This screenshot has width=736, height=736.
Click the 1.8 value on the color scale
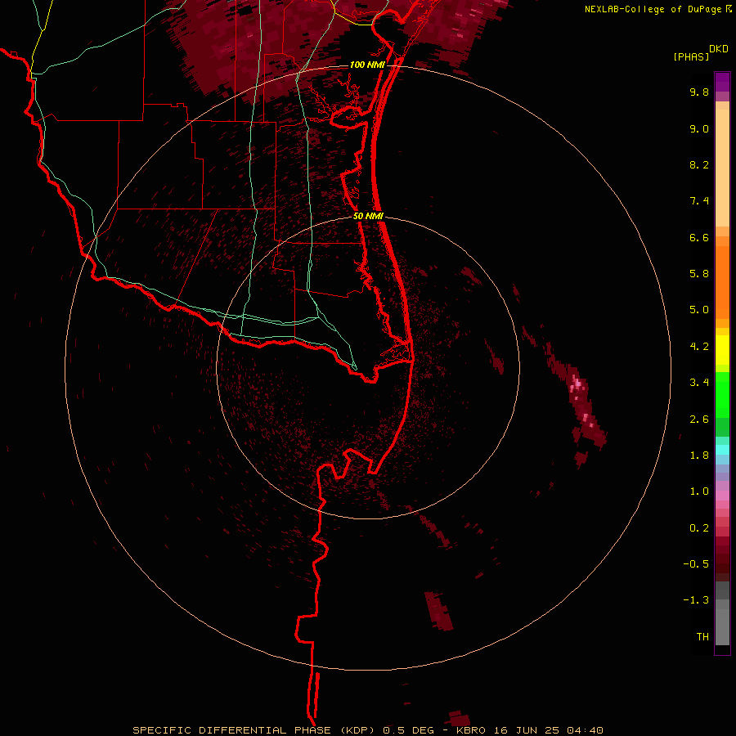(x=699, y=456)
